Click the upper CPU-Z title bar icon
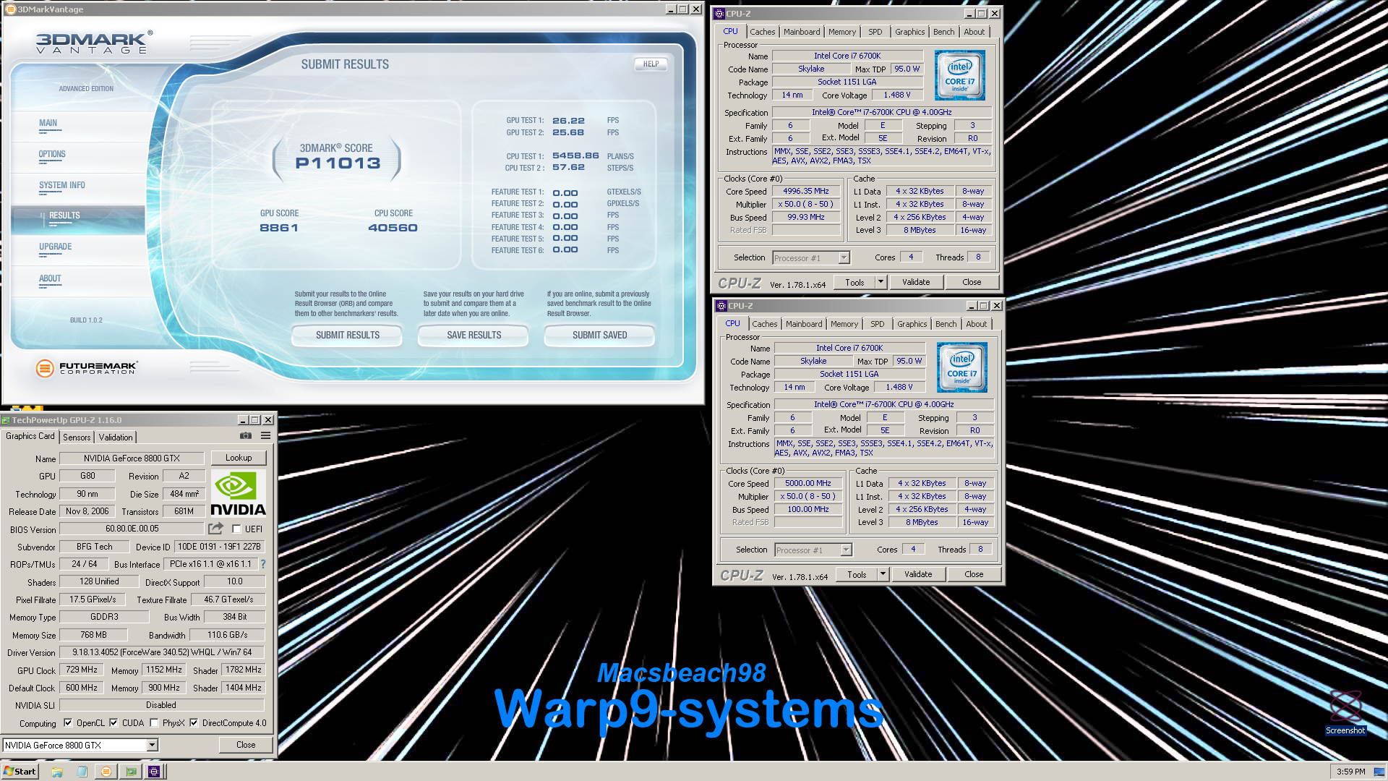 coord(719,14)
